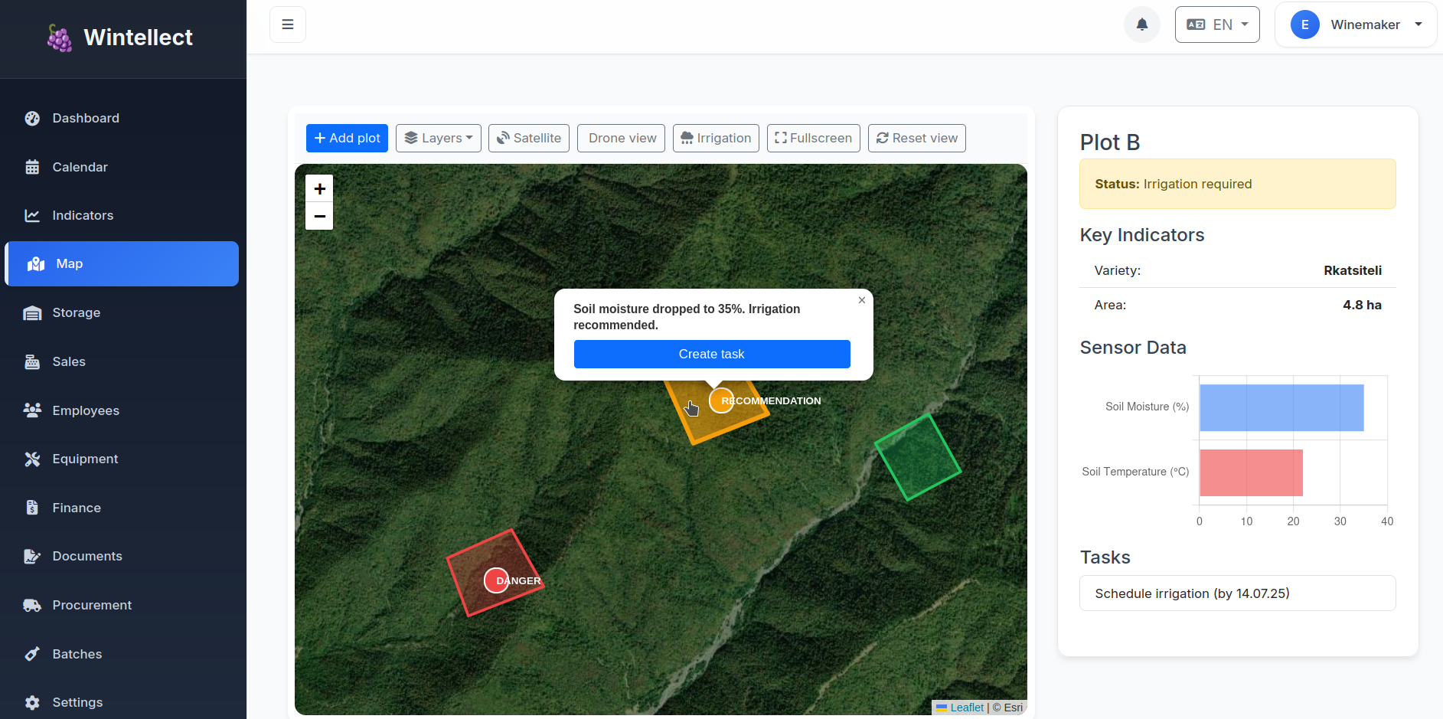Open Procurement via the truck icon

(x=32, y=605)
